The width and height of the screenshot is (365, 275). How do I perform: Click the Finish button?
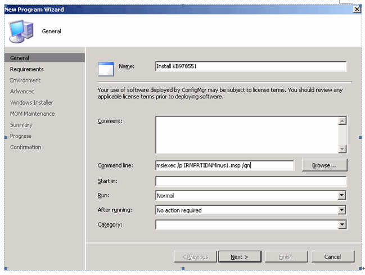coord(286,257)
